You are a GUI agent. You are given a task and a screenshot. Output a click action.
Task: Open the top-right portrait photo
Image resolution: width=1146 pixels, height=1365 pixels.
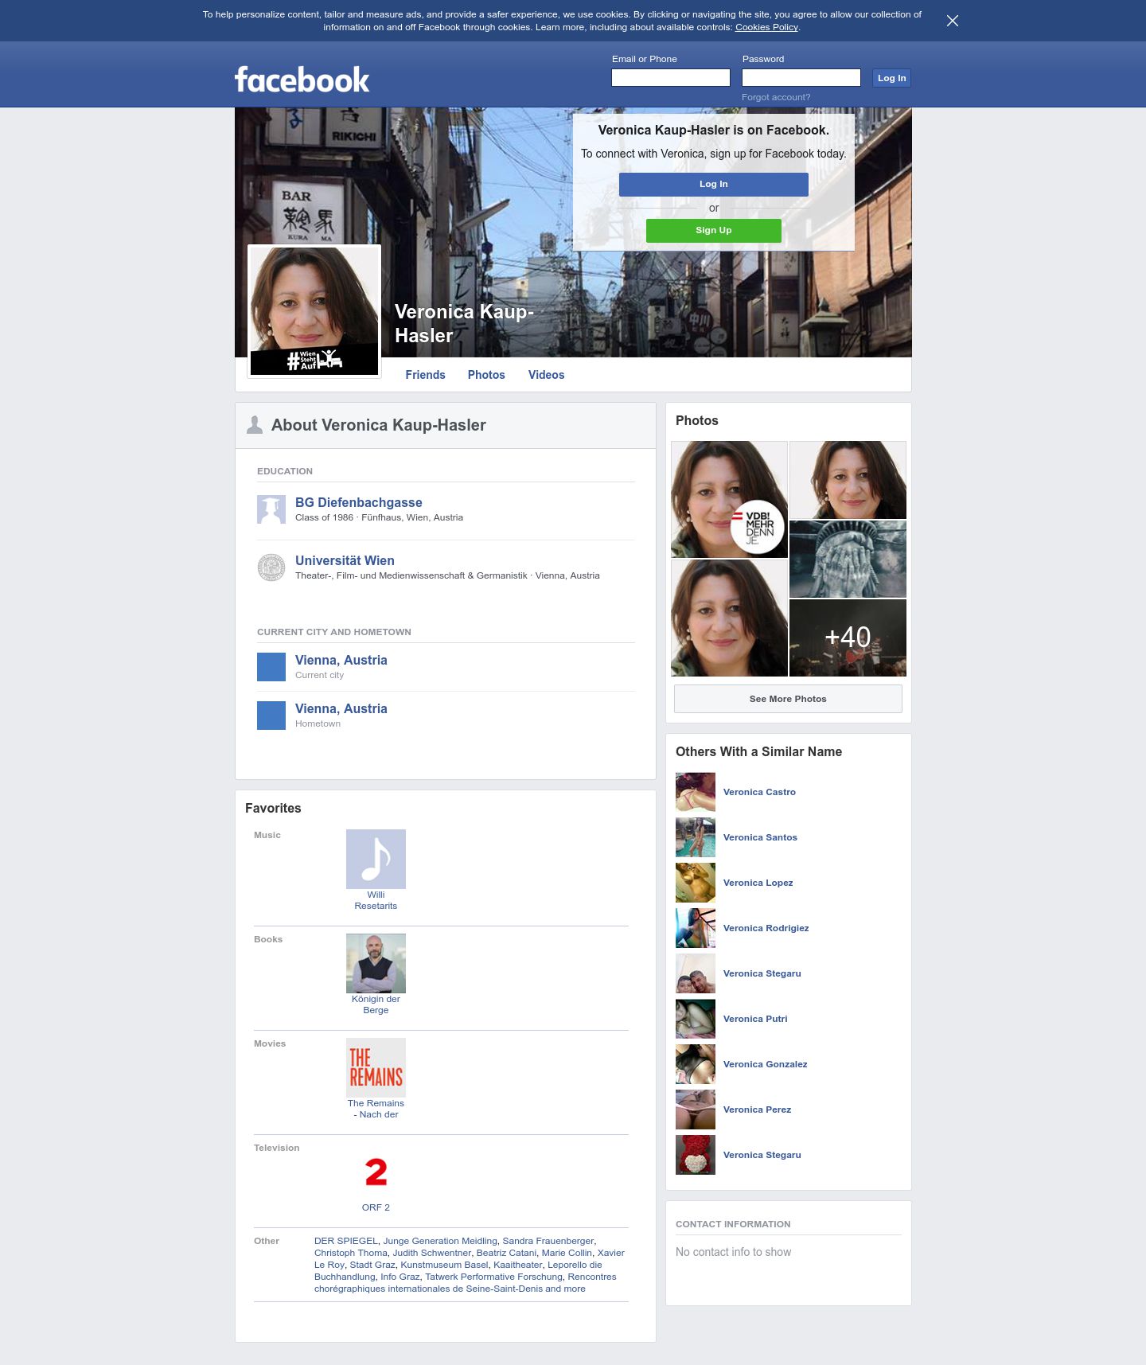tap(848, 480)
